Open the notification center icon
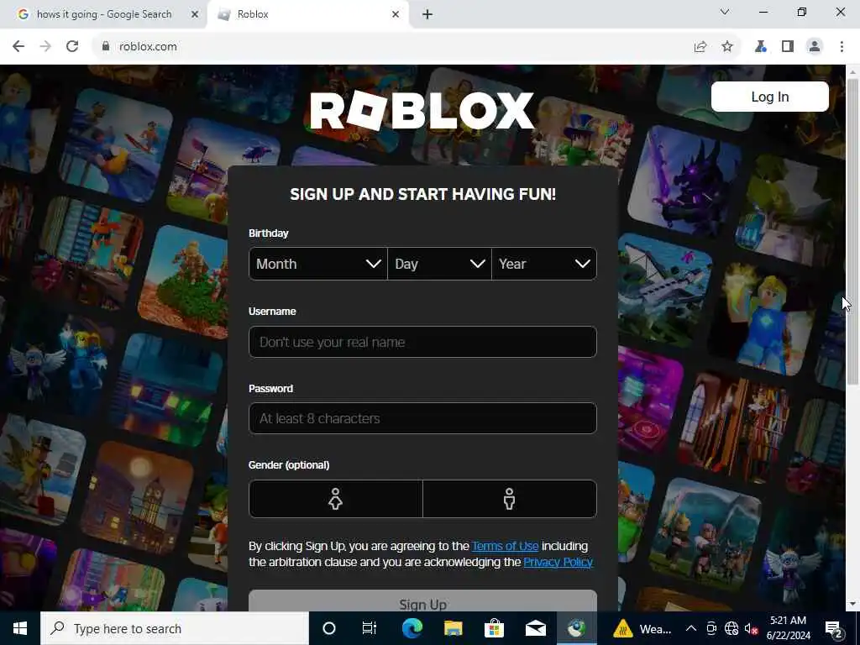The width and height of the screenshot is (860, 645). (834, 630)
